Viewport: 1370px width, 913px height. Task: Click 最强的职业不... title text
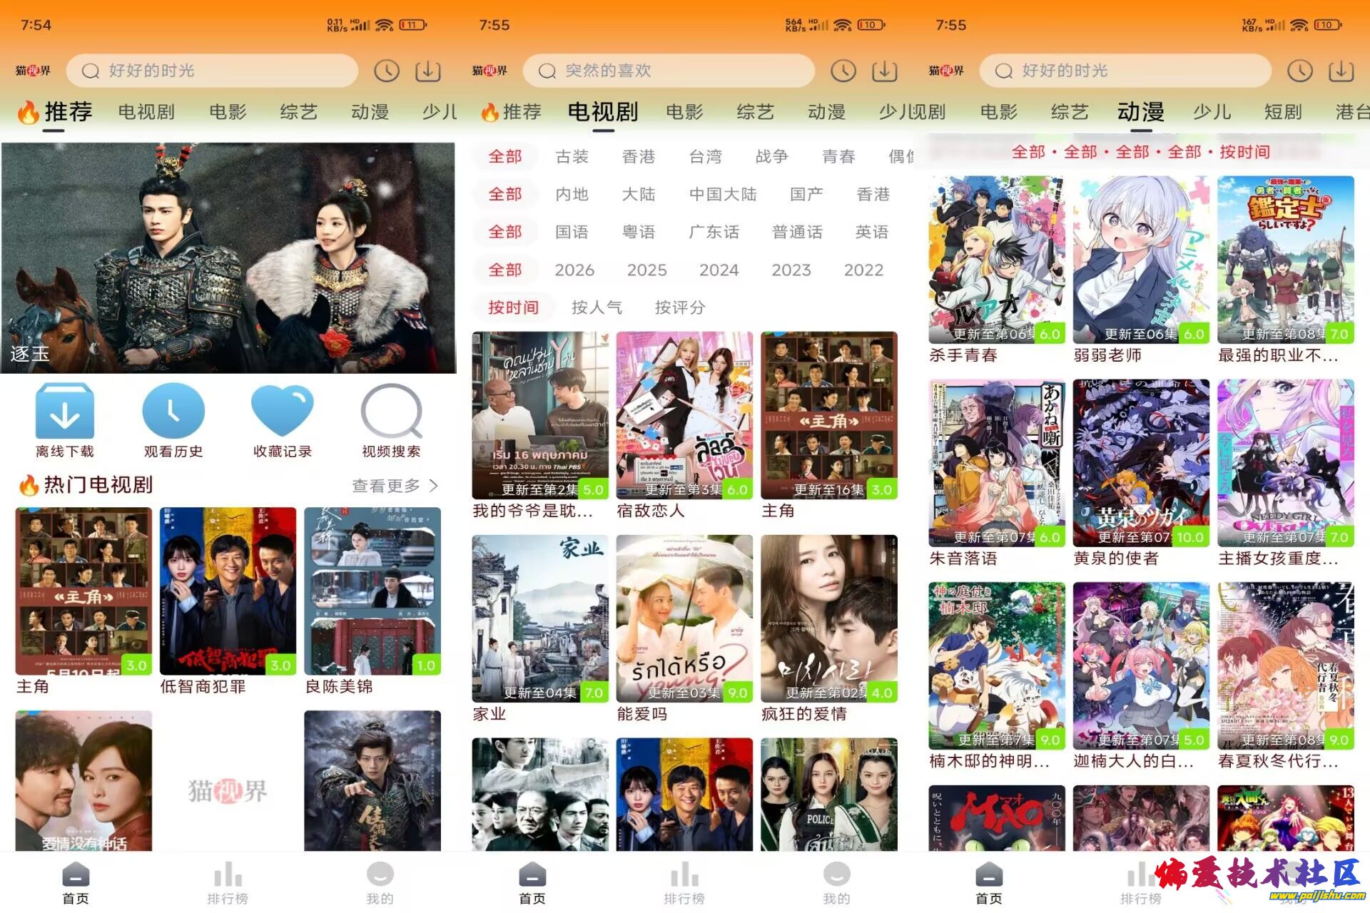(x=1278, y=355)
